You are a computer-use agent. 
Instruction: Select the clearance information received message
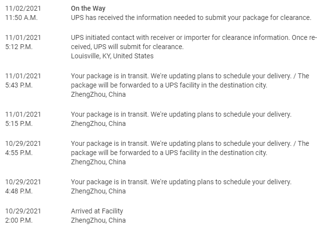pyautogui.click(x=191, y=17)
